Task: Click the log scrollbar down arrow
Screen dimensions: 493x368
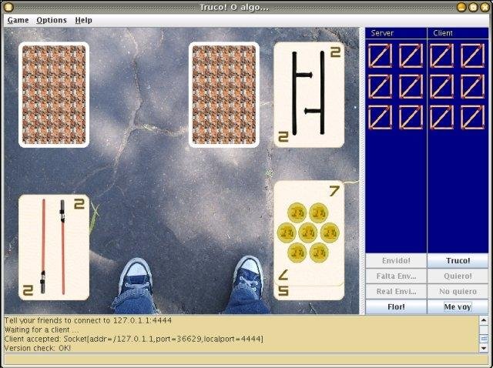Action: point(484,348)
